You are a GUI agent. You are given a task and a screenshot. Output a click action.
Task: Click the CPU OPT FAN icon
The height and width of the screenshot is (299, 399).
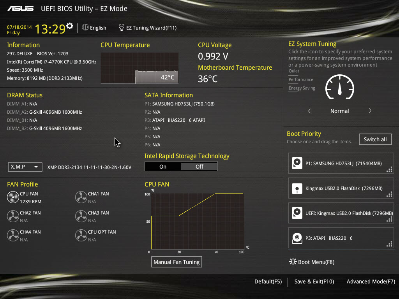coord(81,236)
